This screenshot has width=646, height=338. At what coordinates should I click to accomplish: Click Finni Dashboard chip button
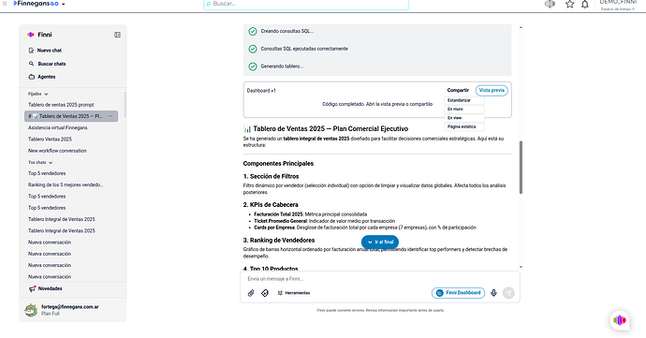[458, 293]
